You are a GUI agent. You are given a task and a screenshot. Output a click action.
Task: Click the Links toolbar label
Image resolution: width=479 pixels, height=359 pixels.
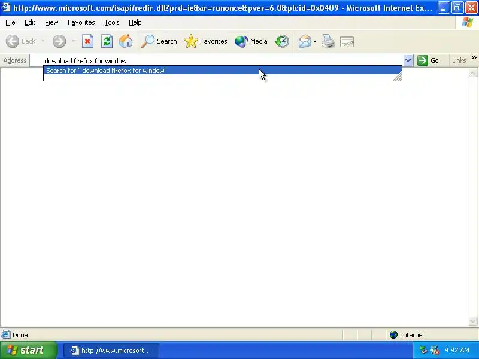click(x=459, y=60)
